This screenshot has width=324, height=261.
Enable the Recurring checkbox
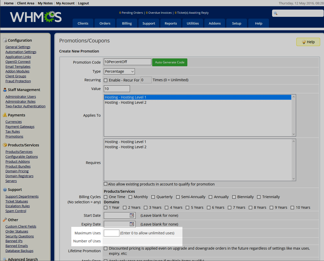[x=106, y=80]
